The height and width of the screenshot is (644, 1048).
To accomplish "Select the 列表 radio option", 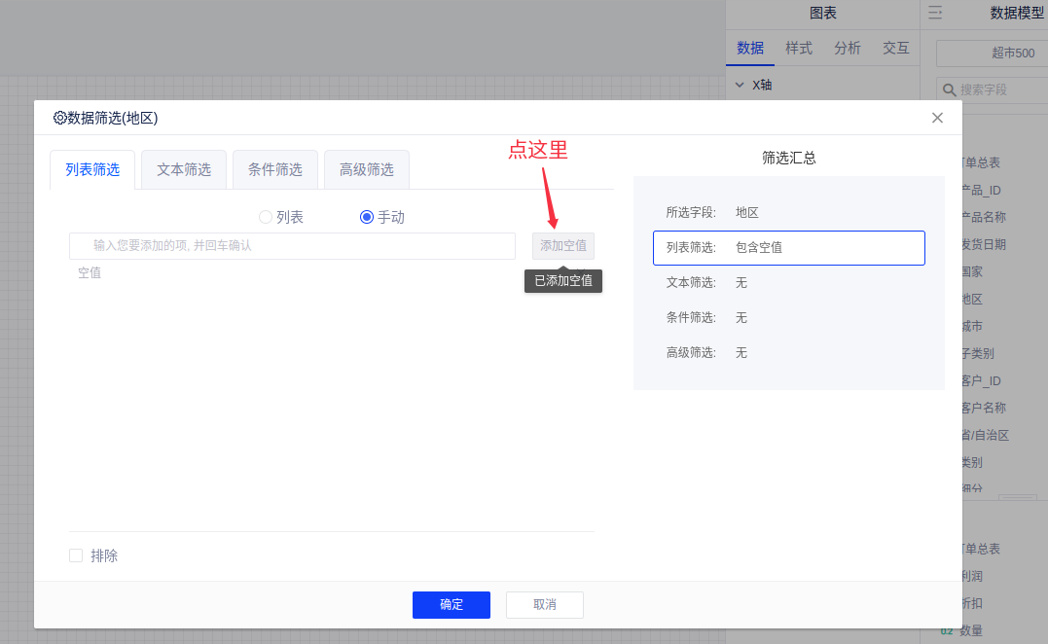I will [265, 217].
